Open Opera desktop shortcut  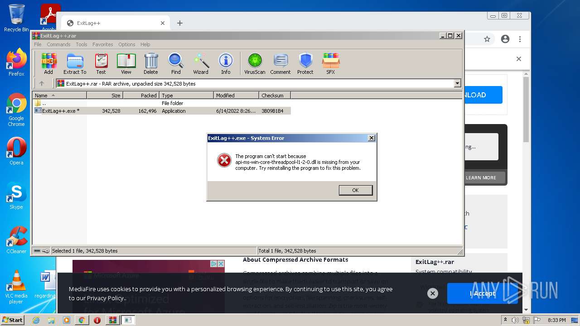click(x=16, y=151)
